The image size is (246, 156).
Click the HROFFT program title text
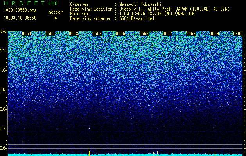pos(24,3)
